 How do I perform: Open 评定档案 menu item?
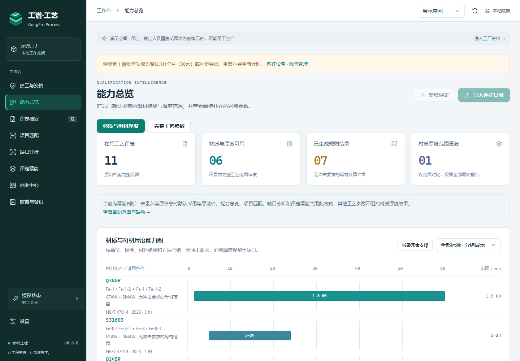[x=43, y=119]
